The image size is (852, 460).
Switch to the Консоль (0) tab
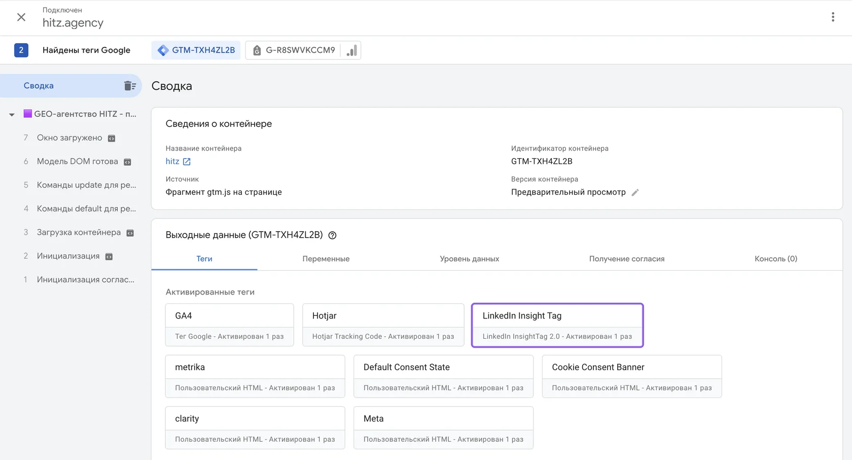point(776,259)
